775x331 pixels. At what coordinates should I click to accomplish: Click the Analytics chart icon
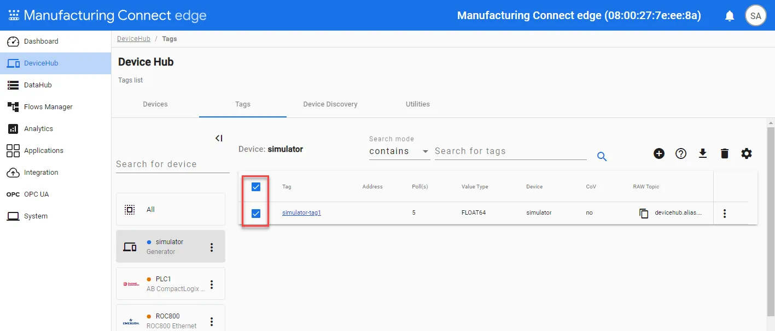tap(13, 129)
